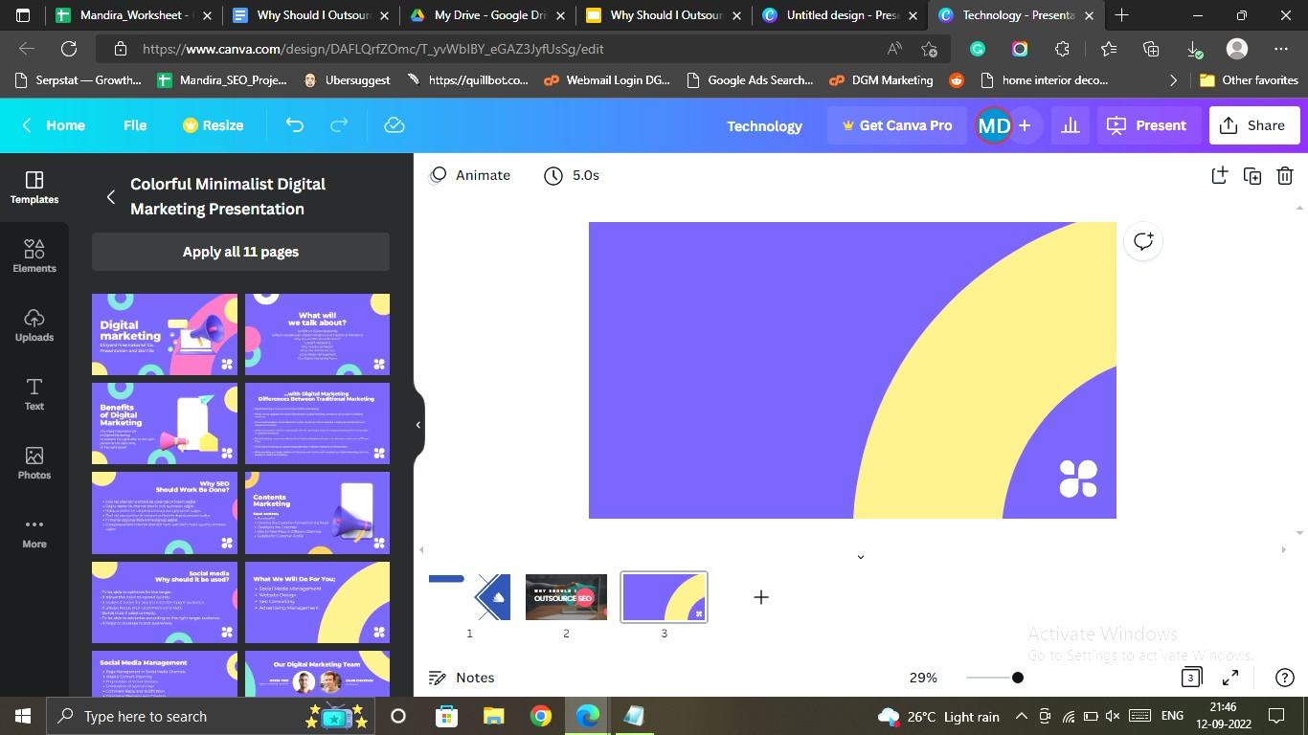Select page 2 Outsource SEO thumbnail
The height and width of the screenshot is (735, 1308).
(566, 597)
